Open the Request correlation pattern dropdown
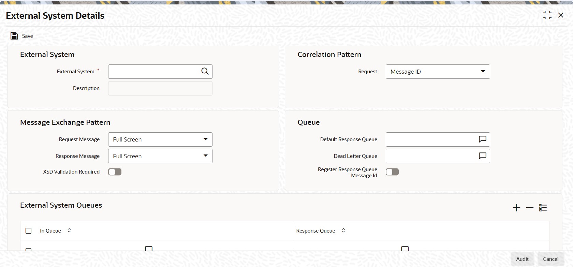 coord(438,72)
